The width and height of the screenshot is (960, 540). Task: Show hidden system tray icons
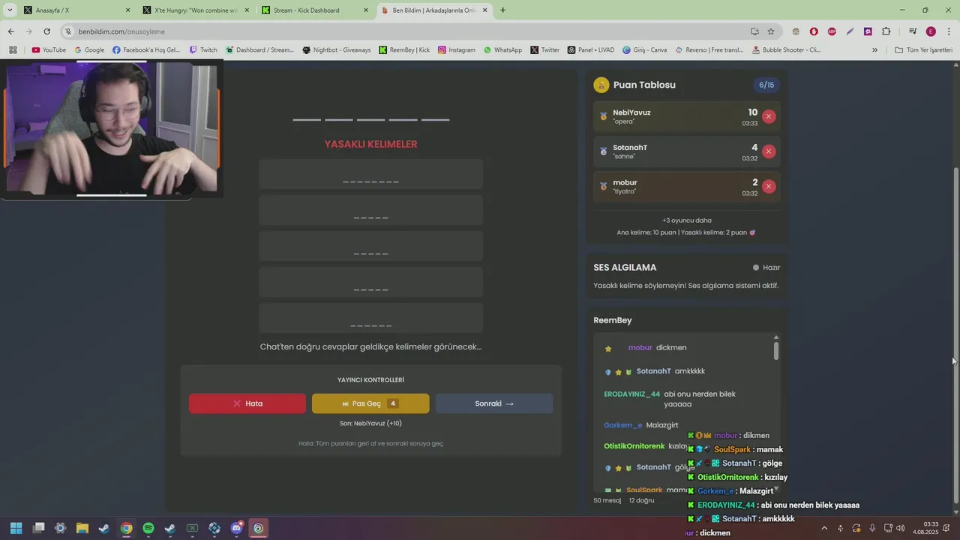(824, 528)
